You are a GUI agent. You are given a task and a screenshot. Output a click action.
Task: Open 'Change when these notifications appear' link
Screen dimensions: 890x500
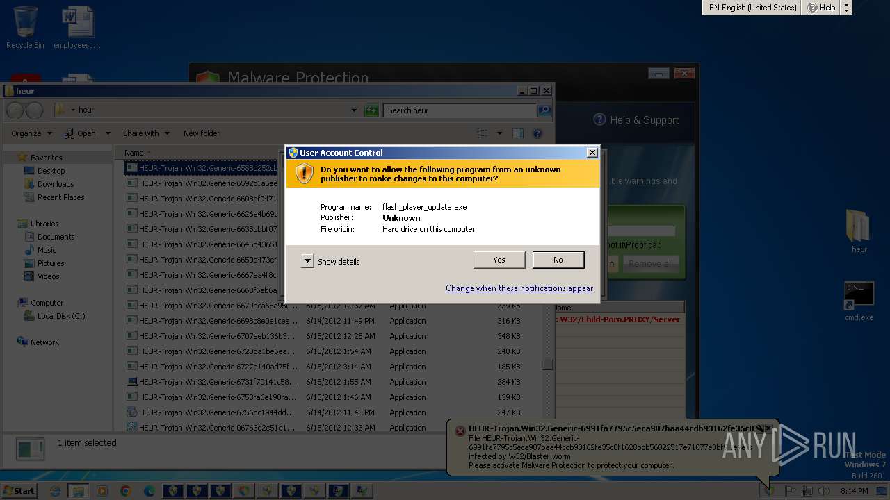[x=519, y=288]
